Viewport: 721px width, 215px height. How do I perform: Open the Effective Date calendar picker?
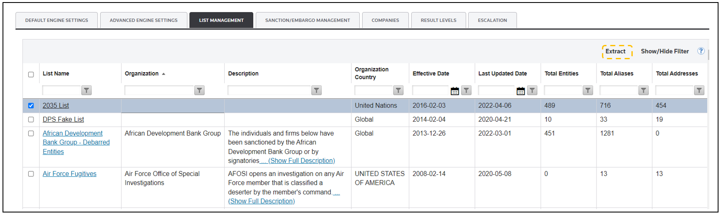[x=455, y=91]
